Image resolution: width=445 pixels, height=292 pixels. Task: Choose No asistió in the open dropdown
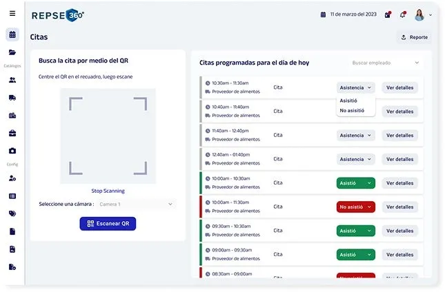(x=352, y=110)
